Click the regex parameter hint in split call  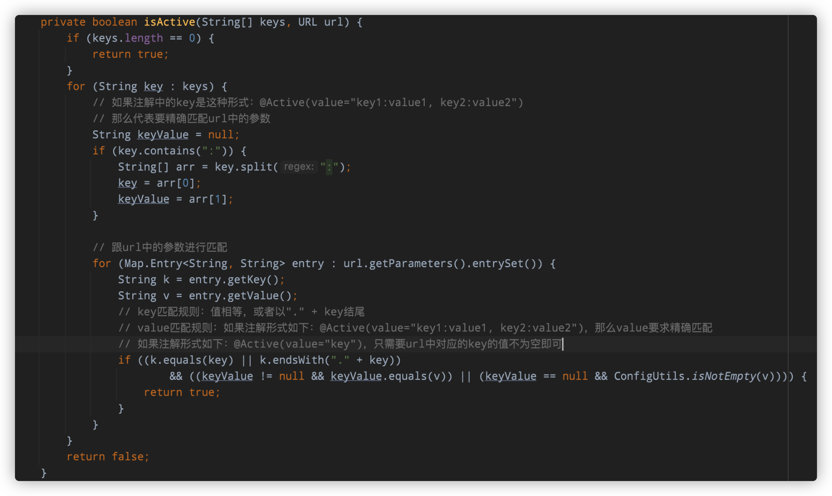tap(299, 167)
